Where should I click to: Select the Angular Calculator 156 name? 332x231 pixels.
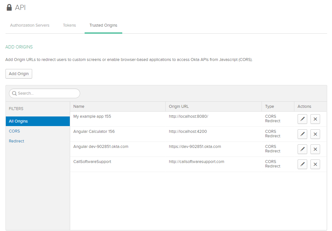(x=94, y=131)
